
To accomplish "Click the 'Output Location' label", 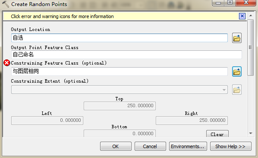I will (x=31, y=30).
